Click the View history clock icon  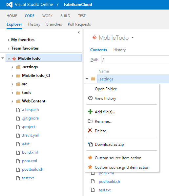[90, 98]
